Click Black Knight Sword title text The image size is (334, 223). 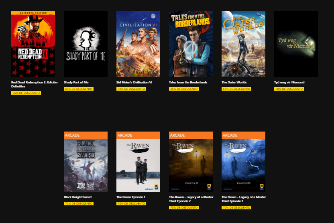pyautogui.click(x=77, y=197)
